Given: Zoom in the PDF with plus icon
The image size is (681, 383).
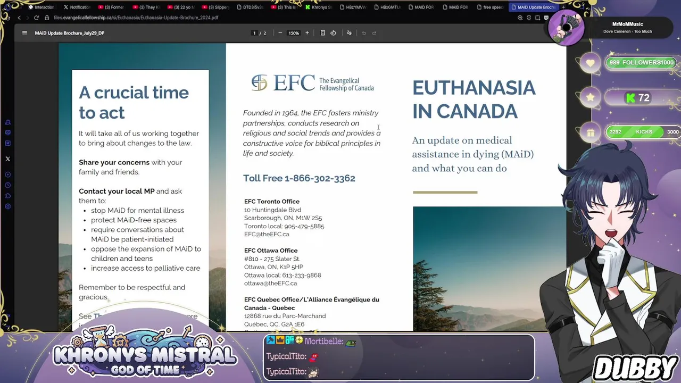Looking at the screenshot, I should pos(307,33).
